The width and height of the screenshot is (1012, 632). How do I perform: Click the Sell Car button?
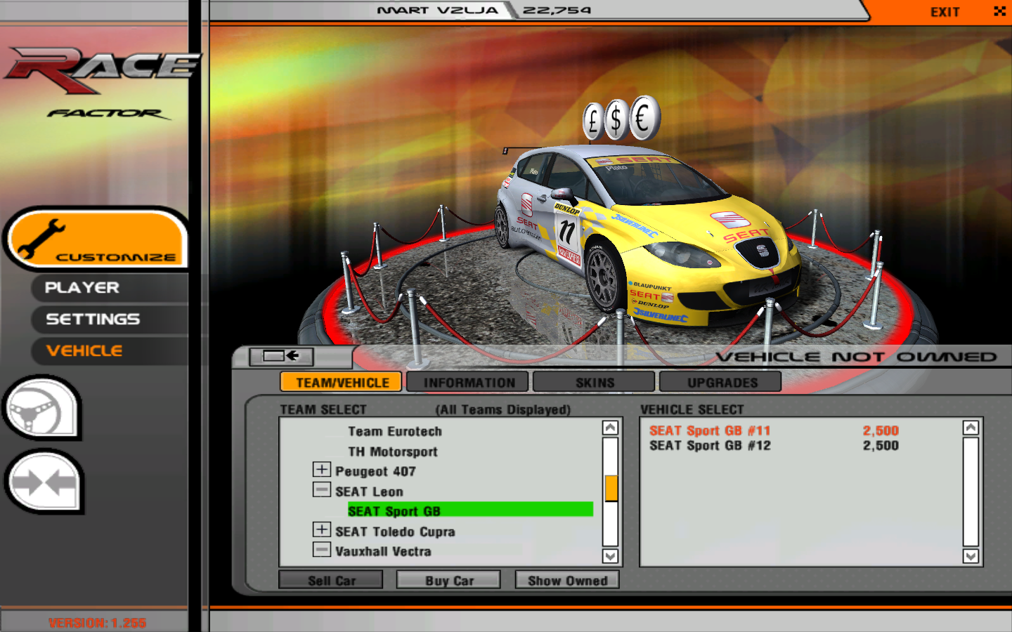(331, 581)
